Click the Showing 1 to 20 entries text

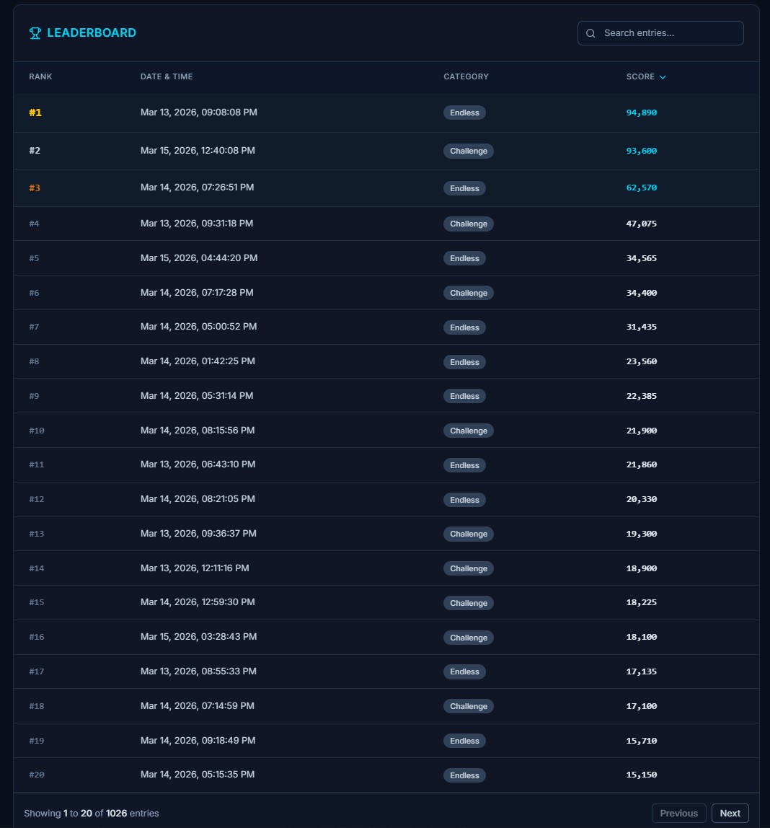92,814
